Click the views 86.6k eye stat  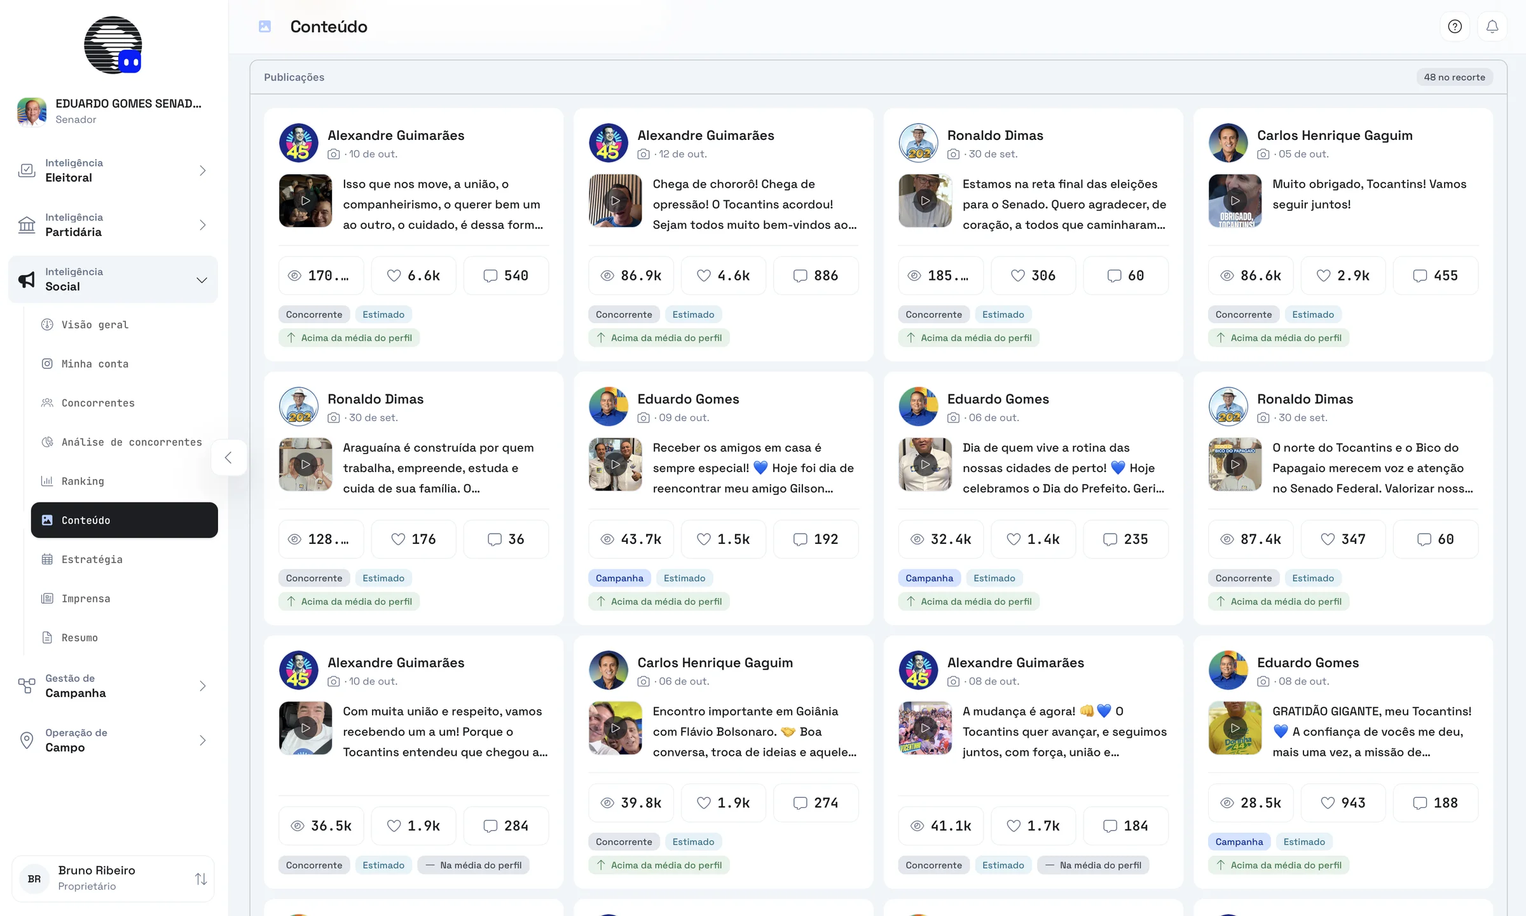[1251, 275]
